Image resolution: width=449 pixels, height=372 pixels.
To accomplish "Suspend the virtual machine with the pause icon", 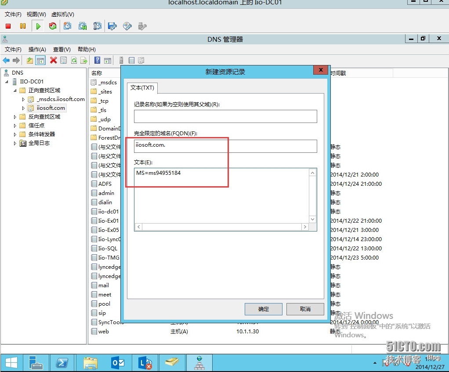I will (23, 26).
